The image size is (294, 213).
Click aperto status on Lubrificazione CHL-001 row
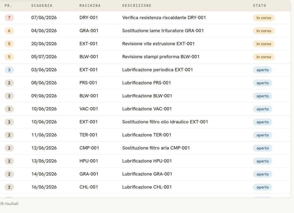[x=262, y=187]
